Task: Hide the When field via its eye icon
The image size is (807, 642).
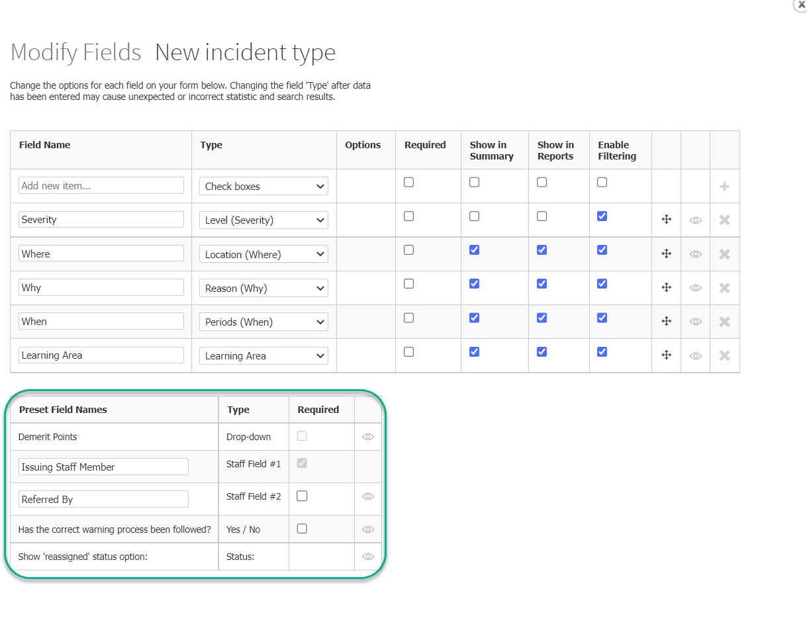Action: pyautogui.click(x=695, y=321)
